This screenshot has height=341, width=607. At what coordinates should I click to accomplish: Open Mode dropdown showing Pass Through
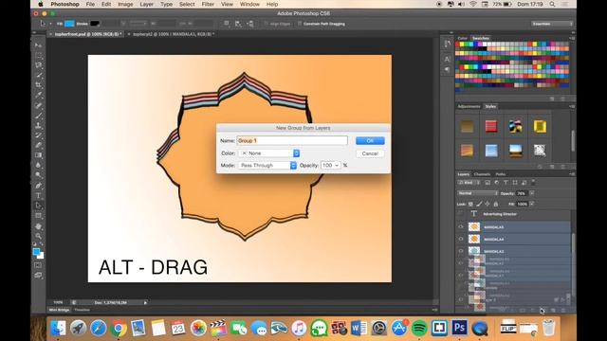click(x=267, y=166)
